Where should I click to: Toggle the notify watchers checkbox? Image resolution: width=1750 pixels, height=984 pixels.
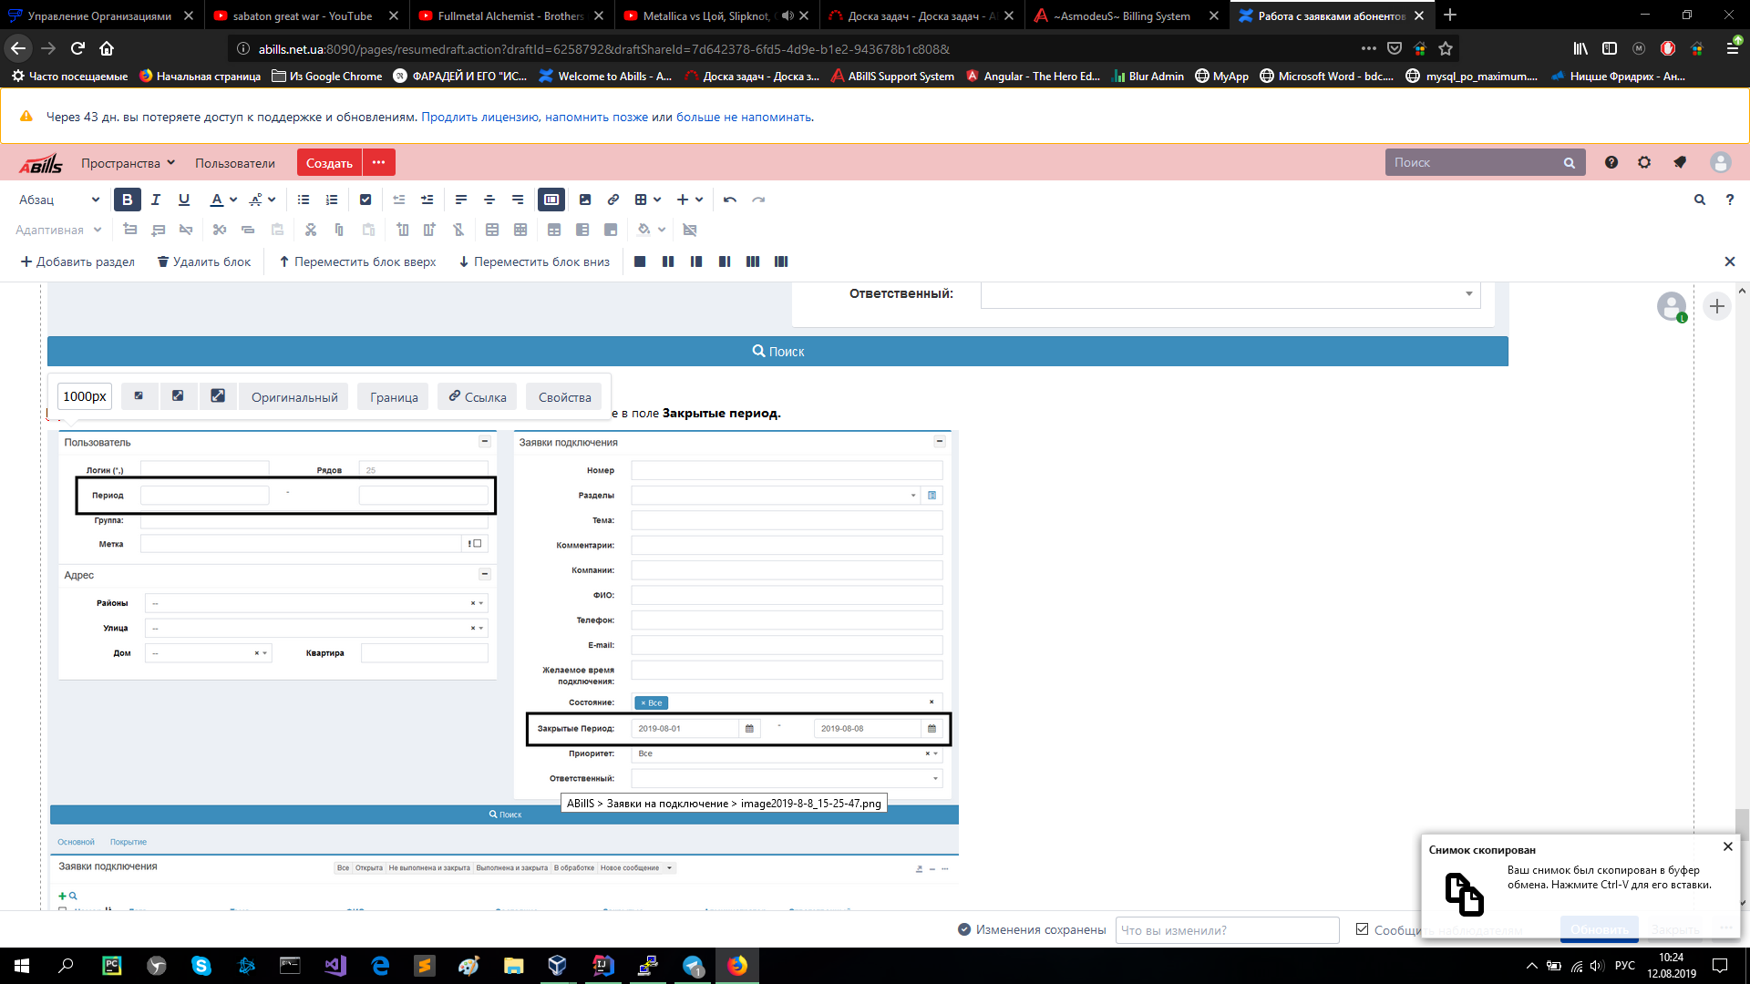(1362, 929)
